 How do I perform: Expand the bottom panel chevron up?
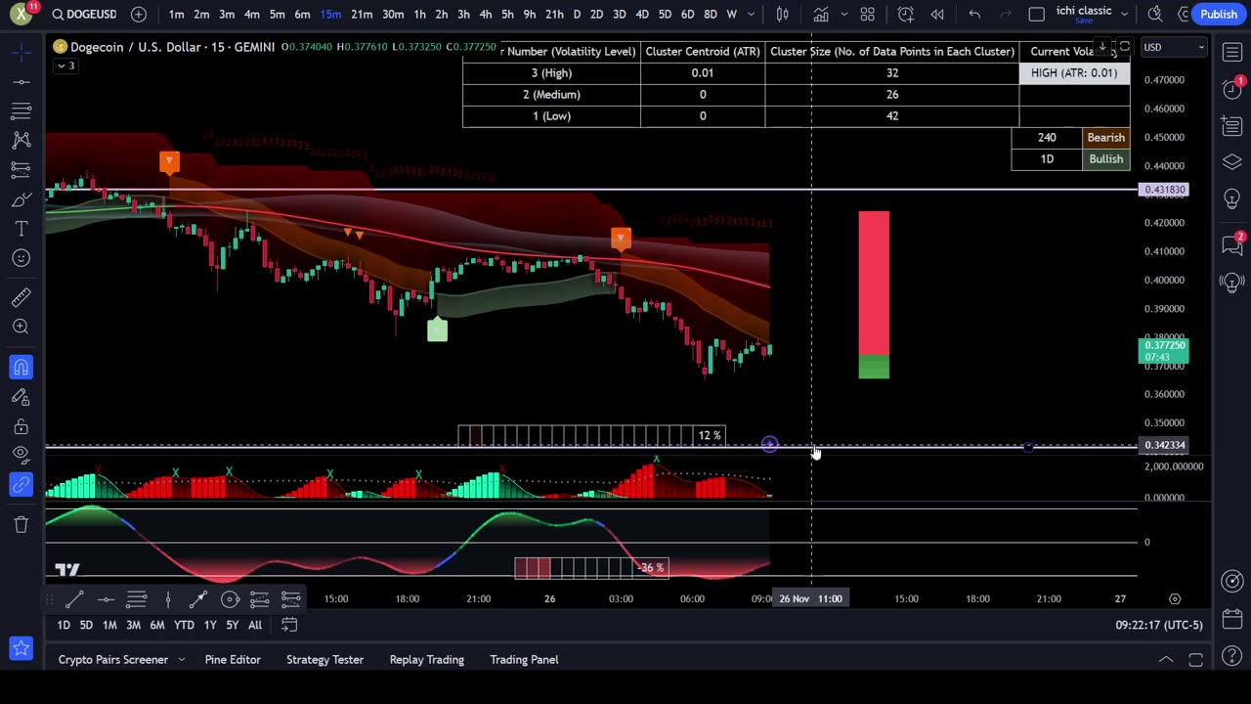[x=1166, y=660]
